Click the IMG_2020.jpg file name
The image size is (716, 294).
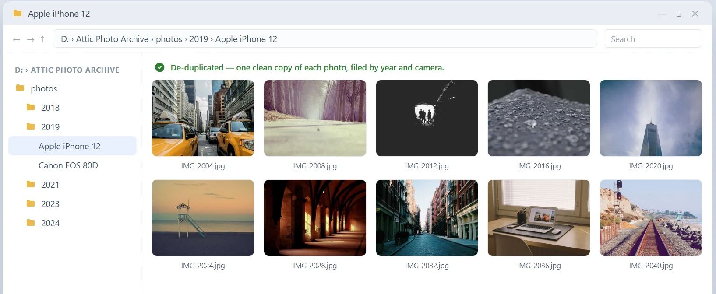tap(651, 166)
